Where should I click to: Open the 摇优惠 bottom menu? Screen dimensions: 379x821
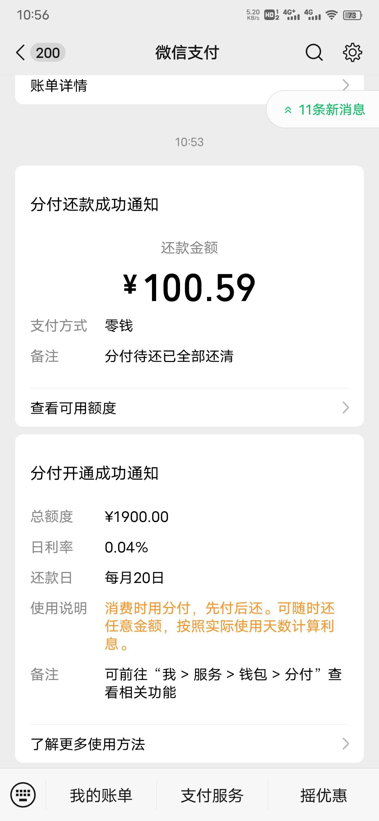point(324,795)
